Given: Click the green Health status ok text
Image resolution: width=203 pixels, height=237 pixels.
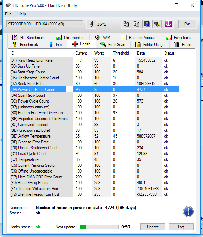Looking at the screenshot, I should point(38,227).
